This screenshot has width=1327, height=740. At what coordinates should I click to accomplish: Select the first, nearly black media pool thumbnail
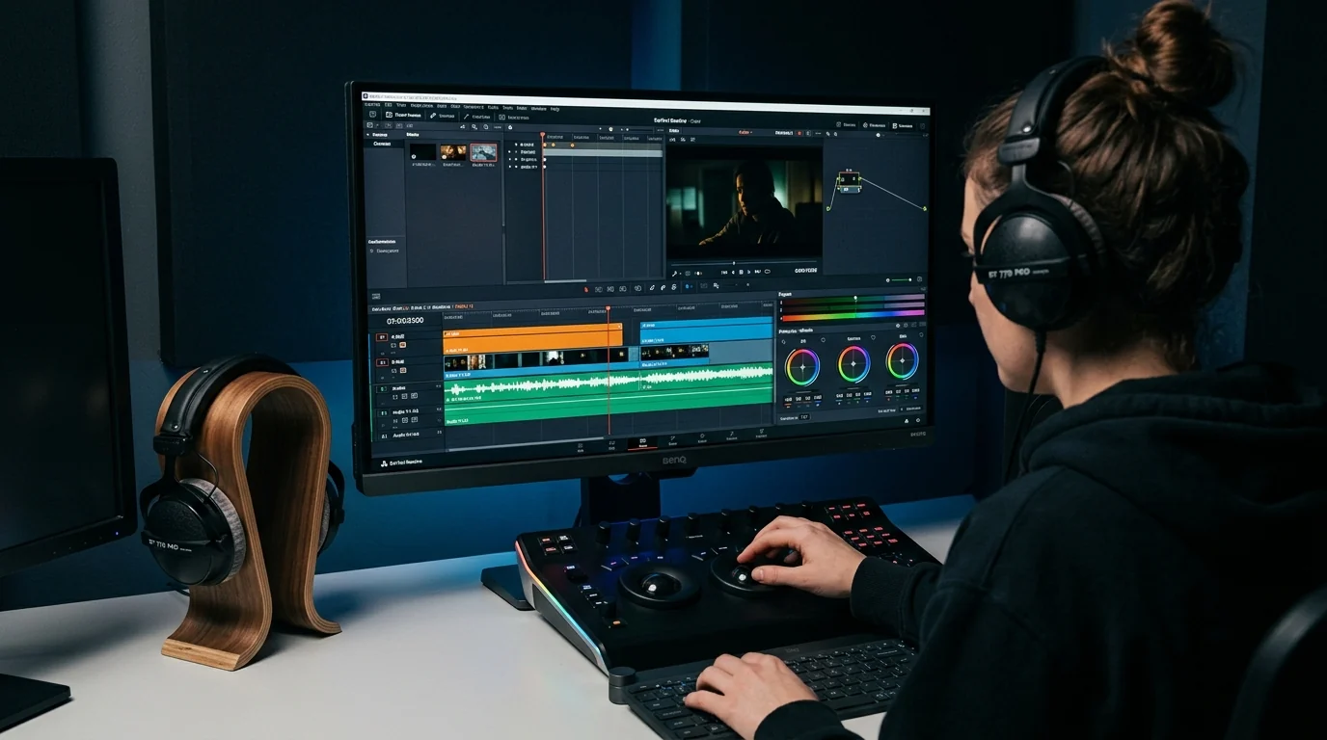point(422,151)
